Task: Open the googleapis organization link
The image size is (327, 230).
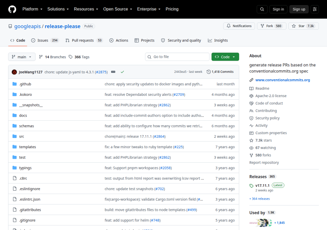Action: coord(27,26)
